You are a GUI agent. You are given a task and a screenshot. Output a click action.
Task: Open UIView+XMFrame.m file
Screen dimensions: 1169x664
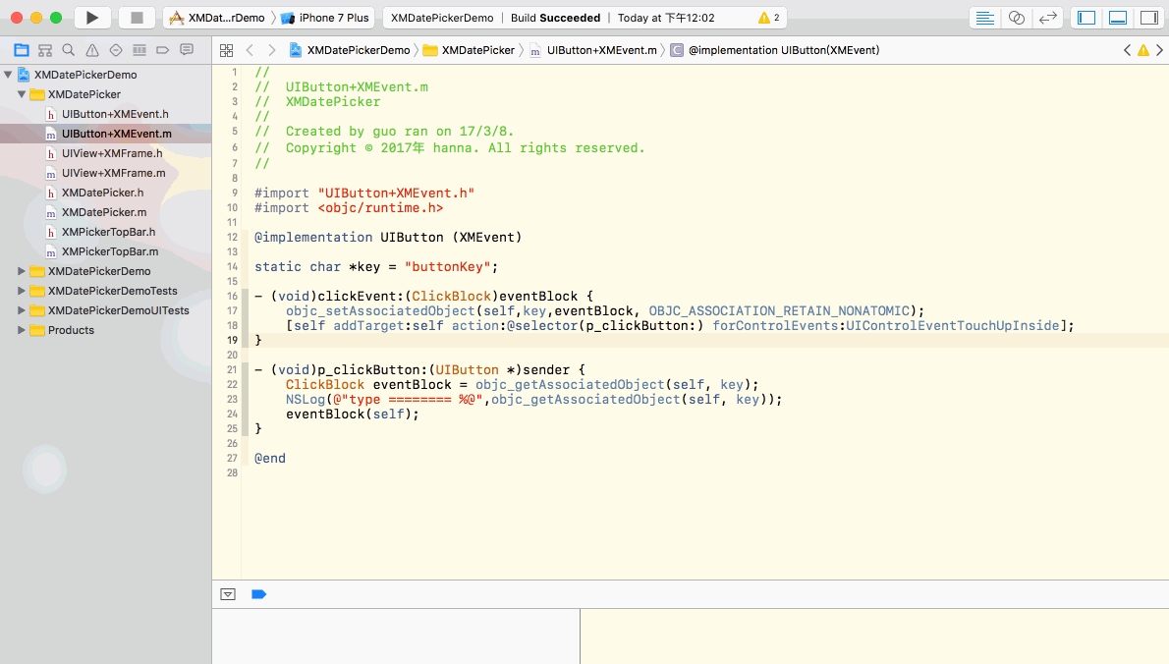pyautogui.click(x=113, y=173)
